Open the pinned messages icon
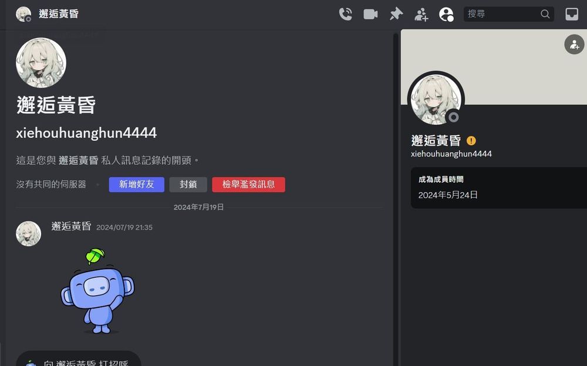Viewport: 587px width, 366px height. click(396, 13)
